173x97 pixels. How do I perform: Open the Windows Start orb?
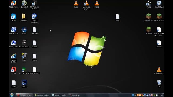pyautogui.click(x=12, y=95)
